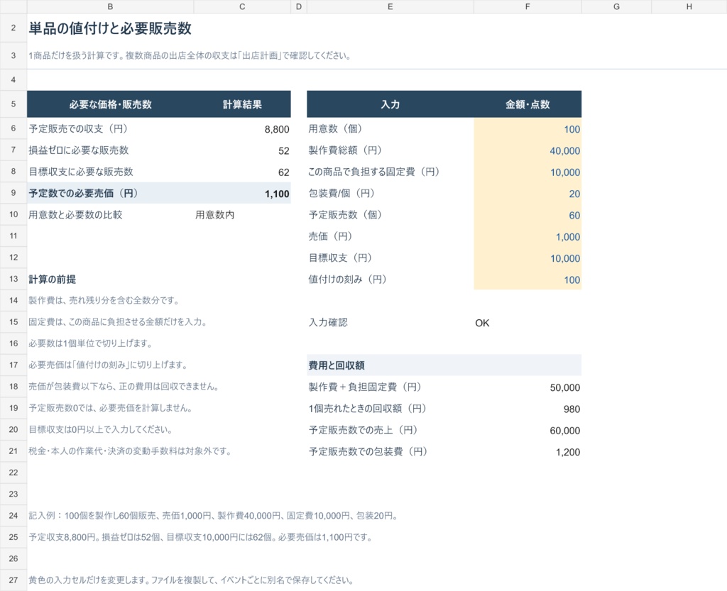This screenshot has width=727, height=591.
Task: Click the 予定販売数 input cell 60
Action: 528,215
